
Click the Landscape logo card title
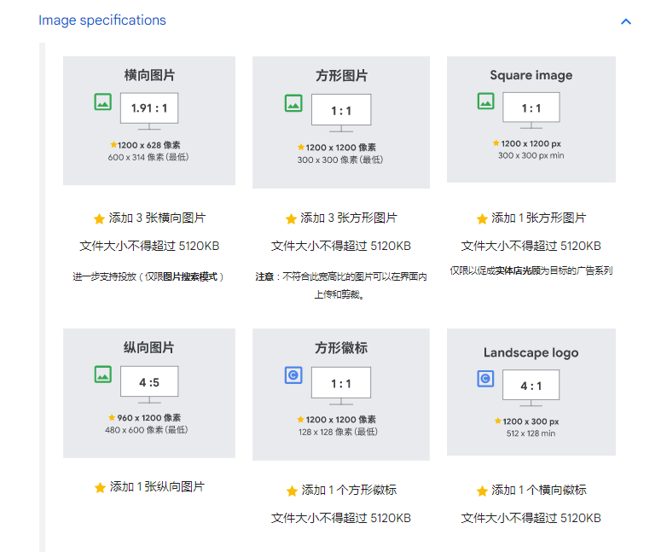click(531, 352)
